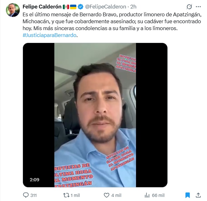Click the 311 replies count

(34, 195)
